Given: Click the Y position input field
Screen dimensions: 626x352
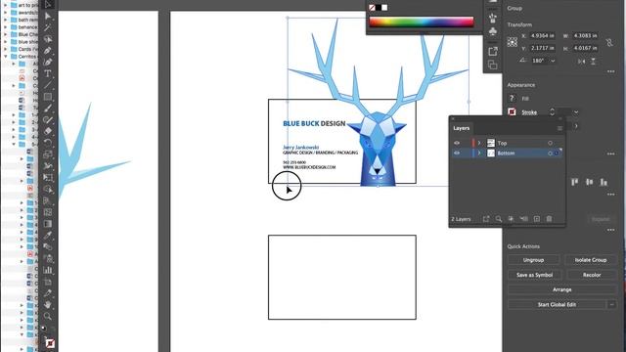Looking at the screenshot, I should 542,48.
